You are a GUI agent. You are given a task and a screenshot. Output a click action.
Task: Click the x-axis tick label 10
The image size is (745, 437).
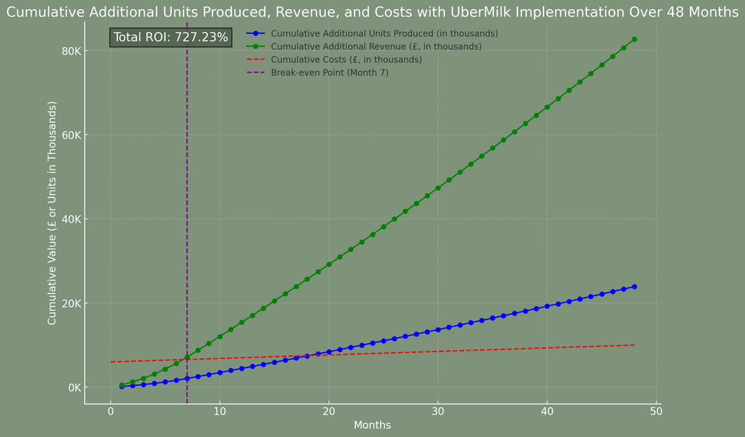click(x=219, y=410)
